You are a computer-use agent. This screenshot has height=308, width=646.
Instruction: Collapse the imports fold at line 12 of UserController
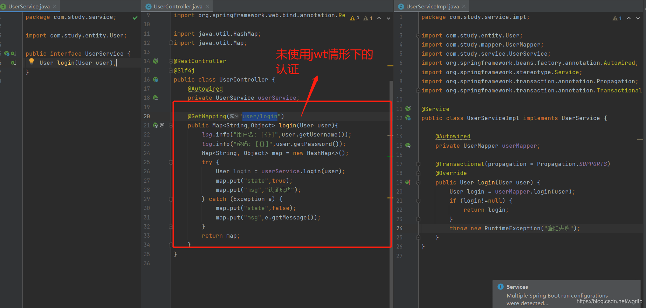[171, 43]
